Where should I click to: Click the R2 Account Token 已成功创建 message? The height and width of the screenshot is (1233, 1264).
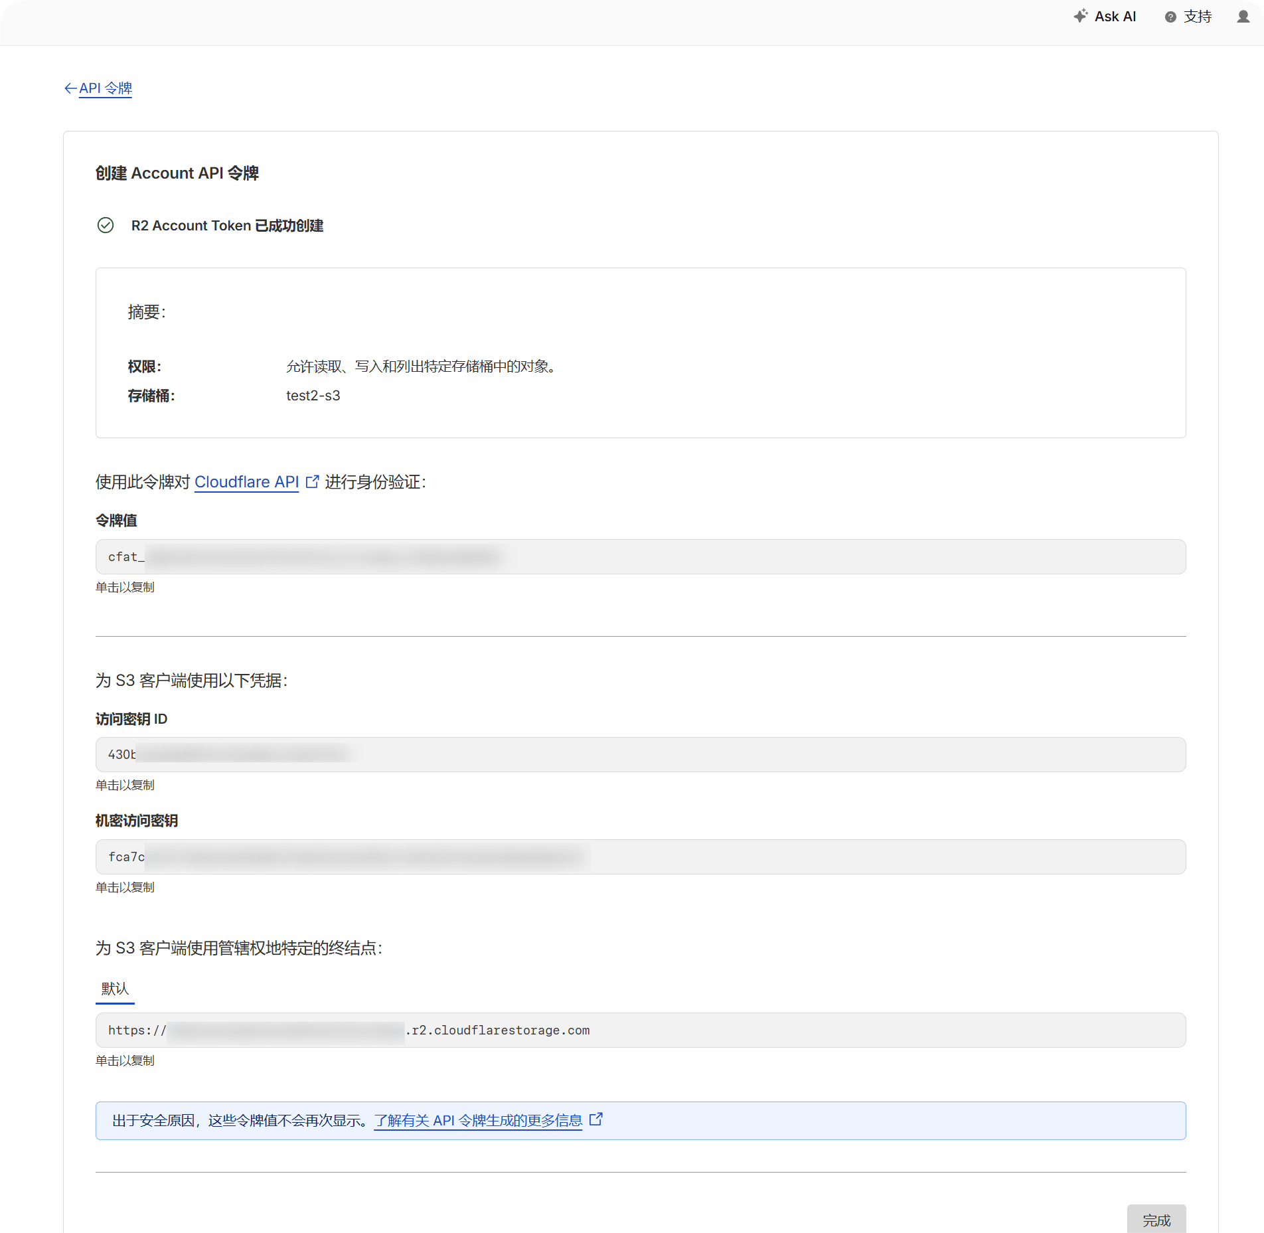(x=227, y=226)
